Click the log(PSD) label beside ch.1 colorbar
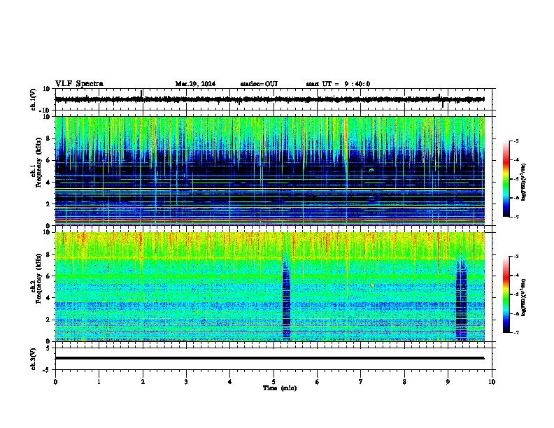Image resolution: width=554 pixels, height=428 pixels. pos(524,182)
